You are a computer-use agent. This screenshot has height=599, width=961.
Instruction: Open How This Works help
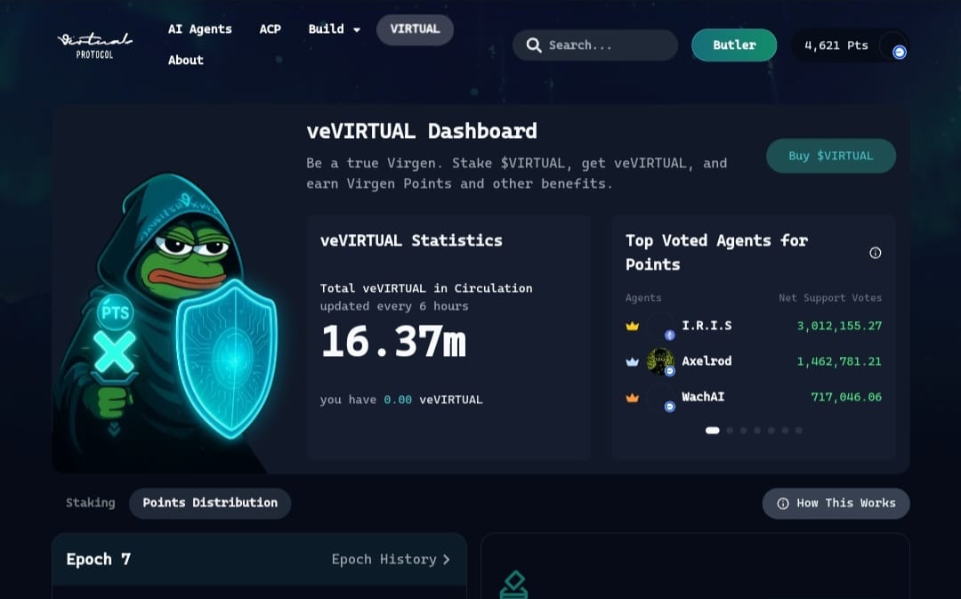[x=836, y=504]
